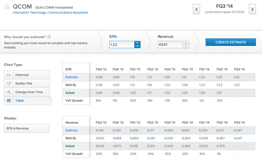262x160 pixels.
Task: Open the Information Technology sector link
Action: tap(29, 13)
